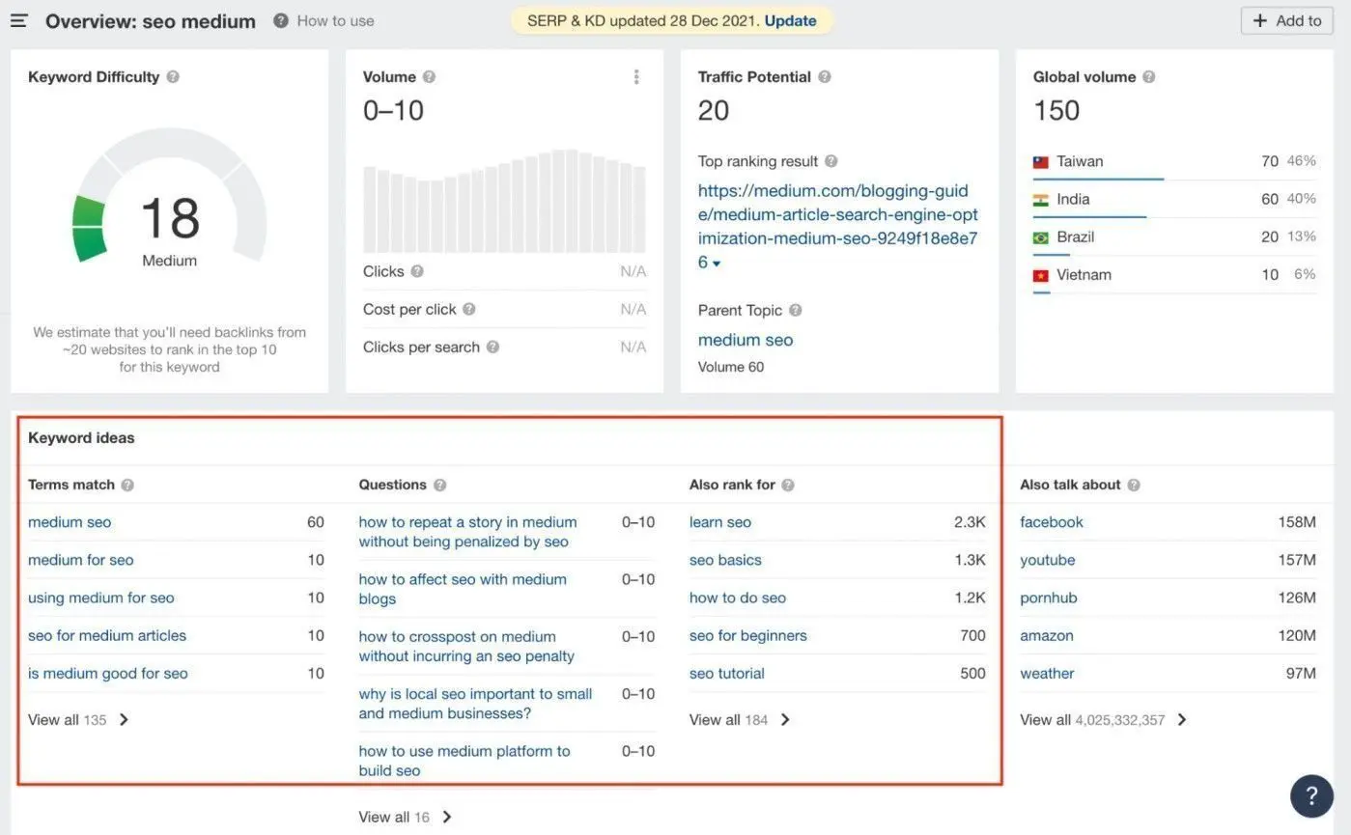Open the hamburger menu icon
Viewport: 1351px width, 835px height.
tap(19, 20)
